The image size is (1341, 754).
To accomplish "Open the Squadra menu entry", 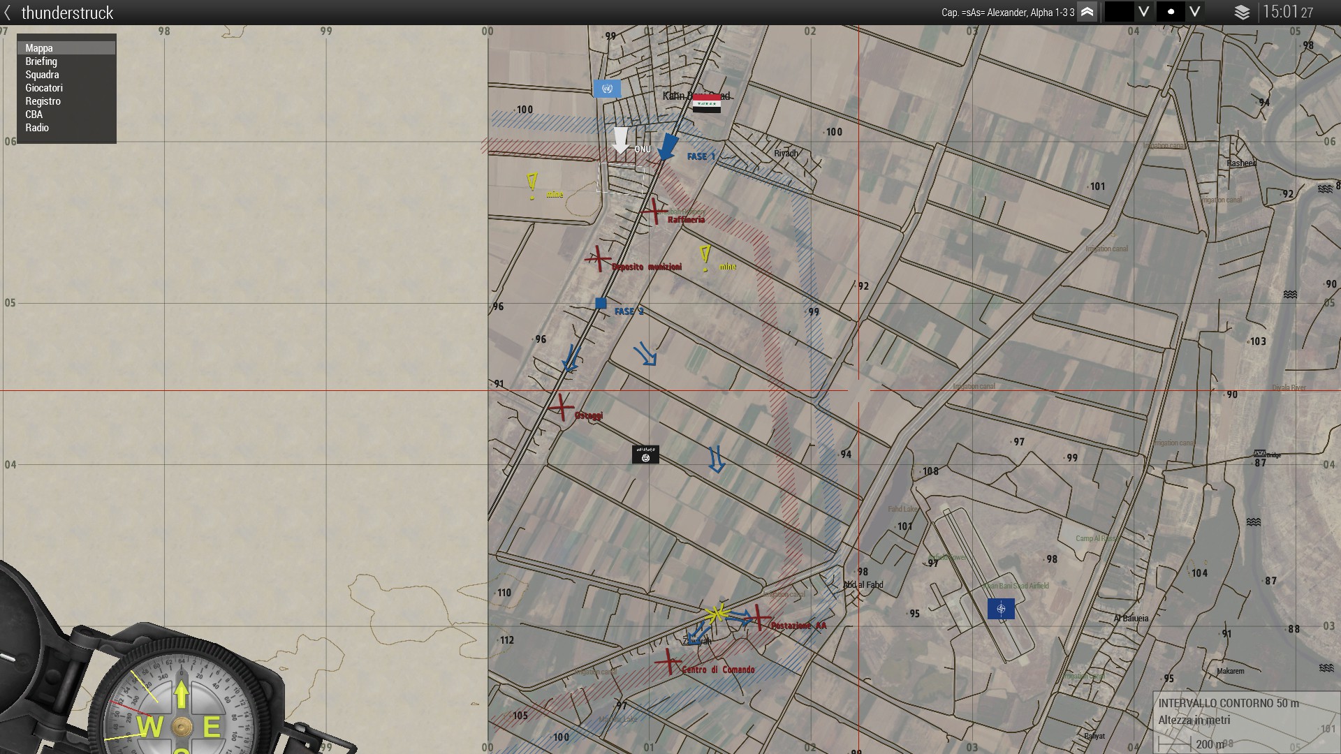I will pos(42,75).
